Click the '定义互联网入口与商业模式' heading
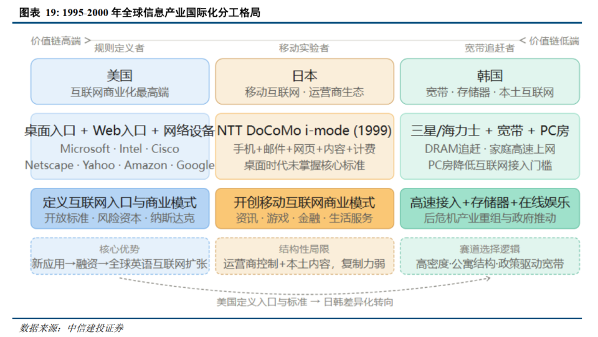The height and width of the screenshot is (337, 598). 120,203
